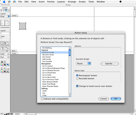Select the Text tool A icon
The height and width of the screenshot is (115, 136).
point(5,43)
